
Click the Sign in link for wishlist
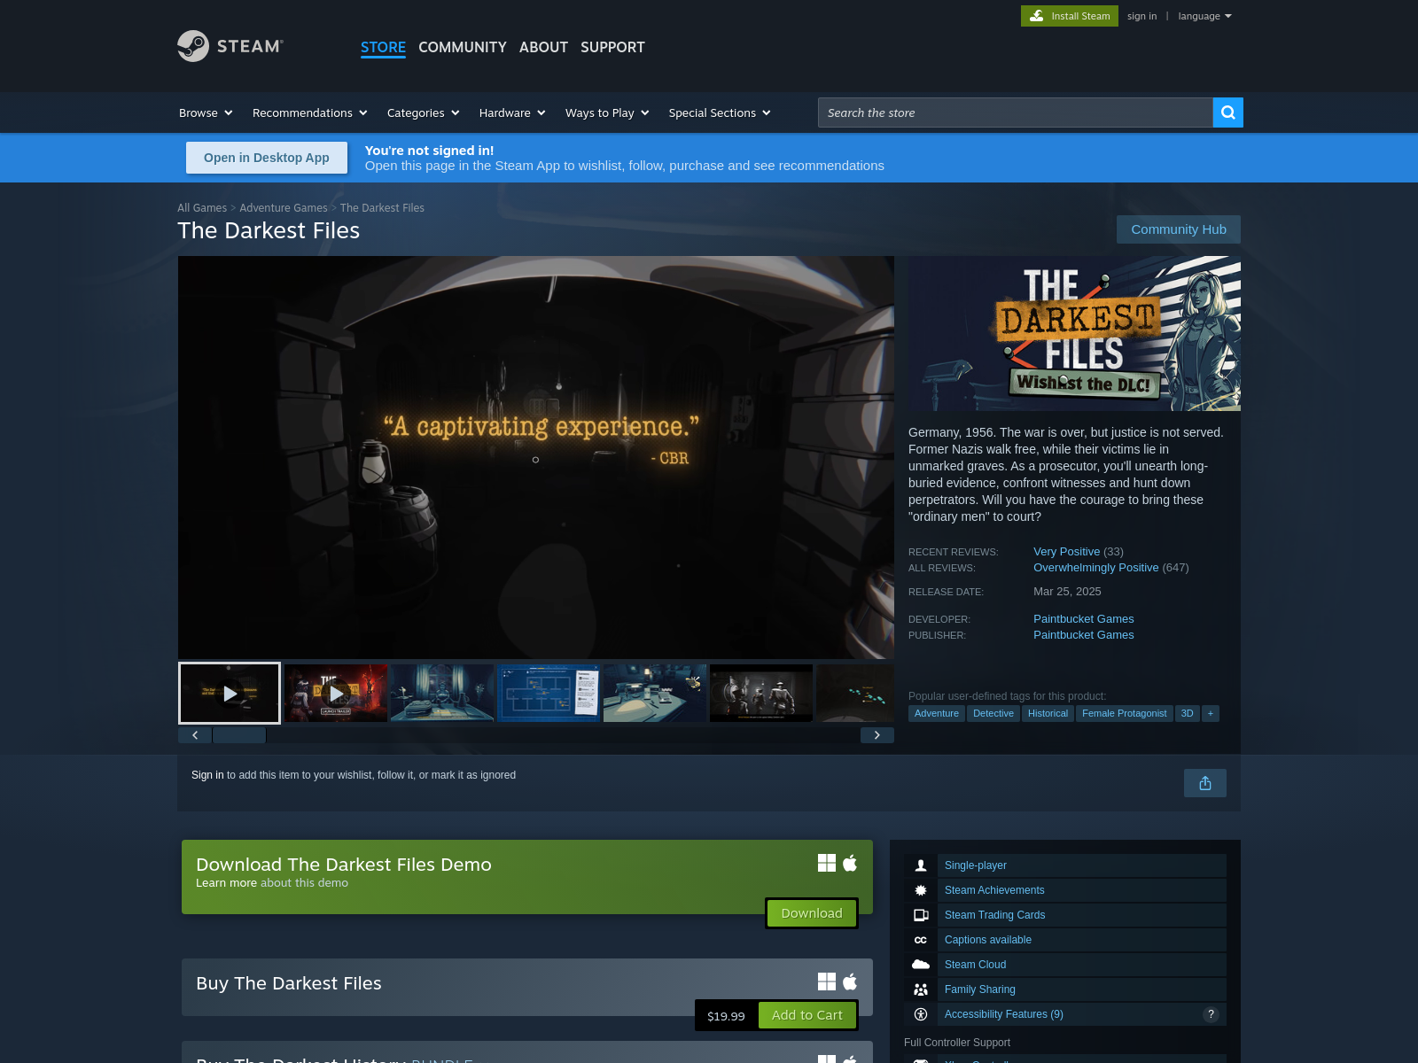[x=207, y=775]
